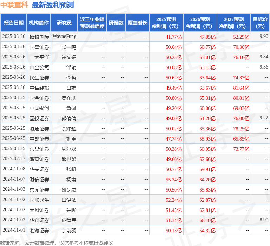Screen dimensions: 270x246
Task: Click target price 9.84
Action: click(264, 57)
